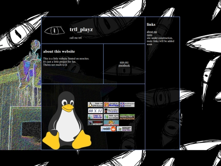Click the 'hosted by Neocities' badge
The image size is (221, 166).
(x=111, y=105)
